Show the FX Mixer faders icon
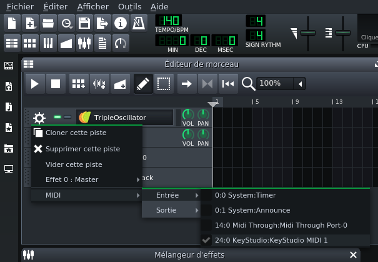 (x=84, y=43)
